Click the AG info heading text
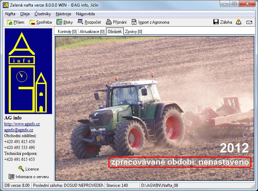The image size is (258, 191). 13,118
